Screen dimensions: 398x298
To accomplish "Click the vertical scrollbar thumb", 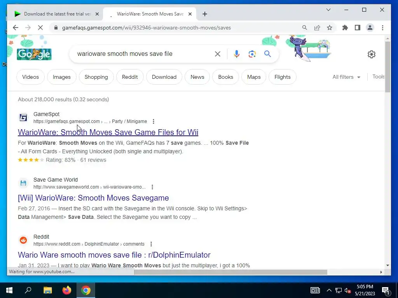I will [x=388, y=67].
